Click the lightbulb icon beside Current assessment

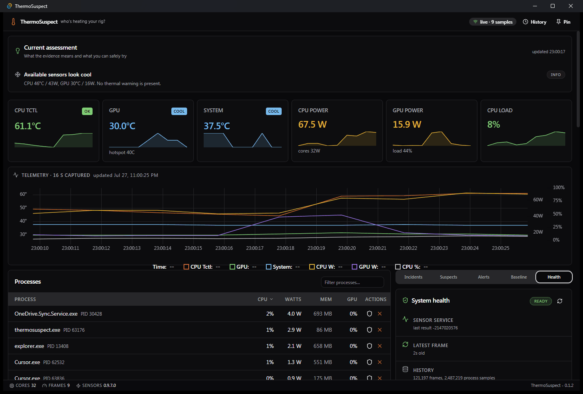tap(17, 51)
